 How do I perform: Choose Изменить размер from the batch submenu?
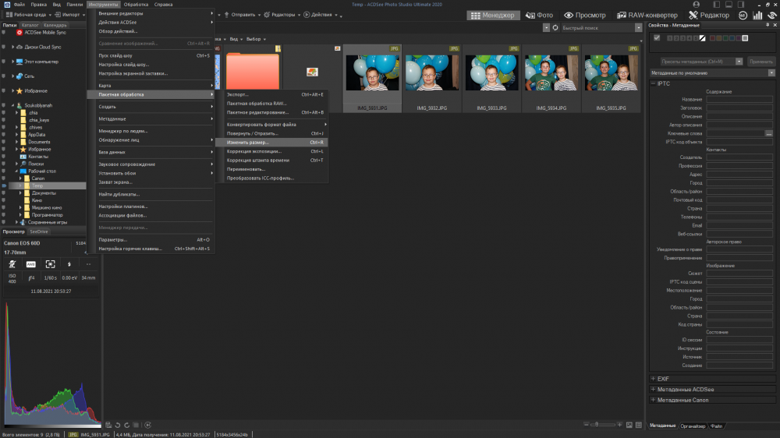click(247, 143)
